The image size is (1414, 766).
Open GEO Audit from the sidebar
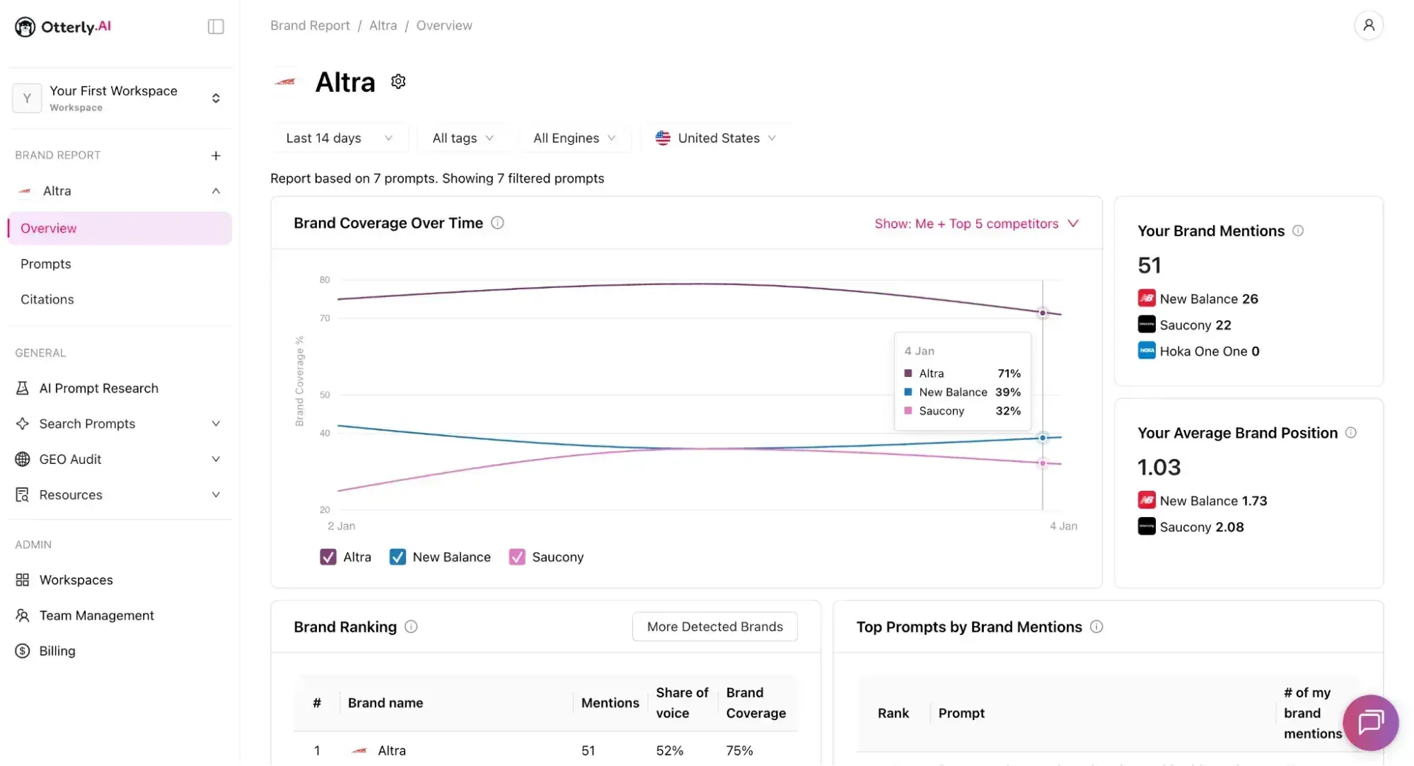coord(69,459)
